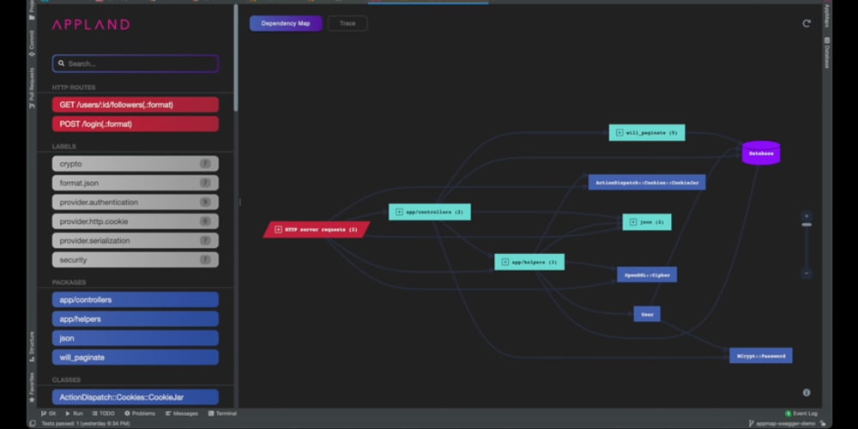Select the security label
Screen dimensions: 858x429
click(136, 259)
